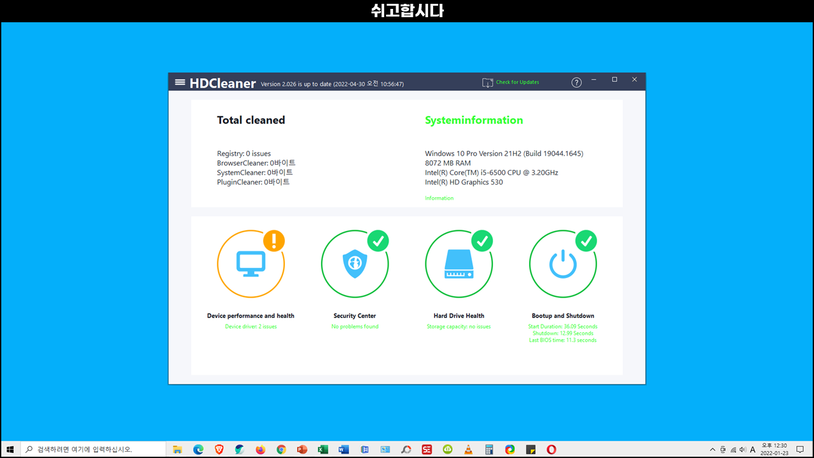Launch Opera browser from the taskbar
This screenshot has width=814, height=458.
pos(551,449)
